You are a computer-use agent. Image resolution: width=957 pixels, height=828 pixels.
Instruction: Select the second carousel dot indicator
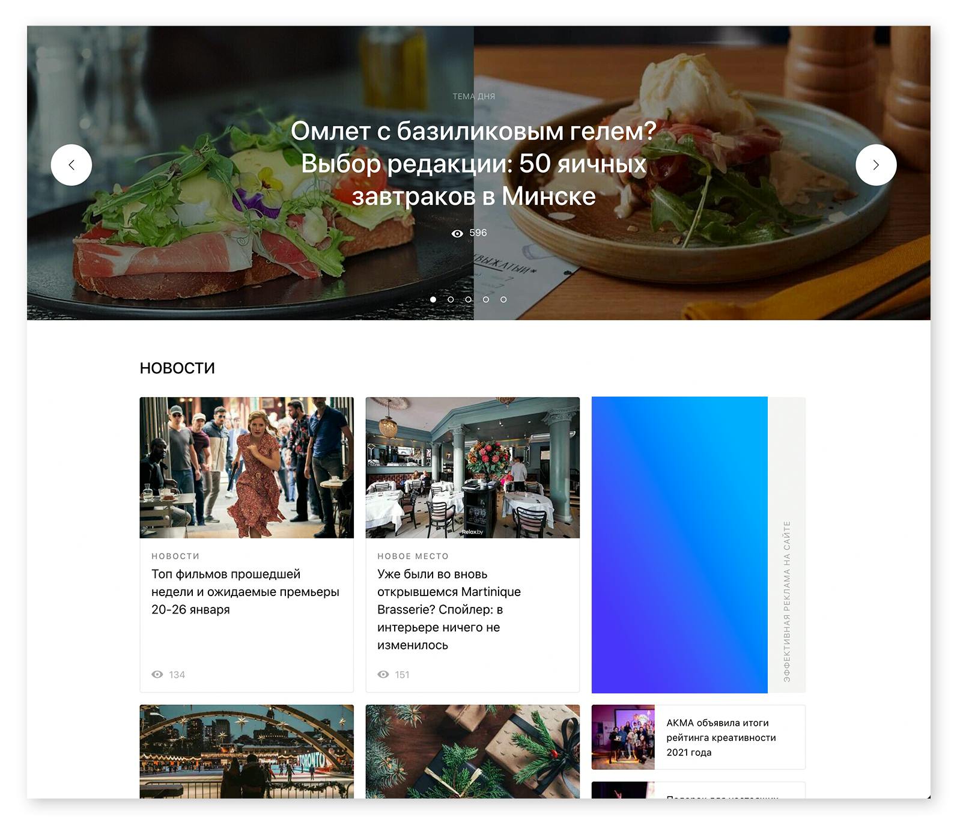click(x=451, y=299)
